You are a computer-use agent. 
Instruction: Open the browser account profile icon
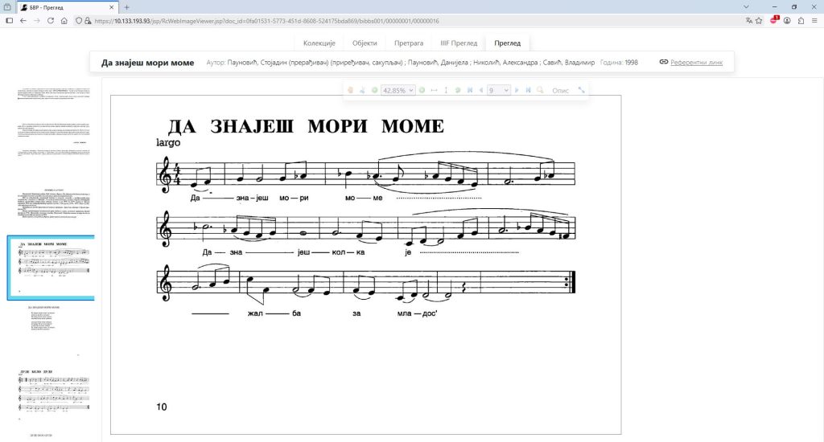pyautogui.click(x=787, y=21)
